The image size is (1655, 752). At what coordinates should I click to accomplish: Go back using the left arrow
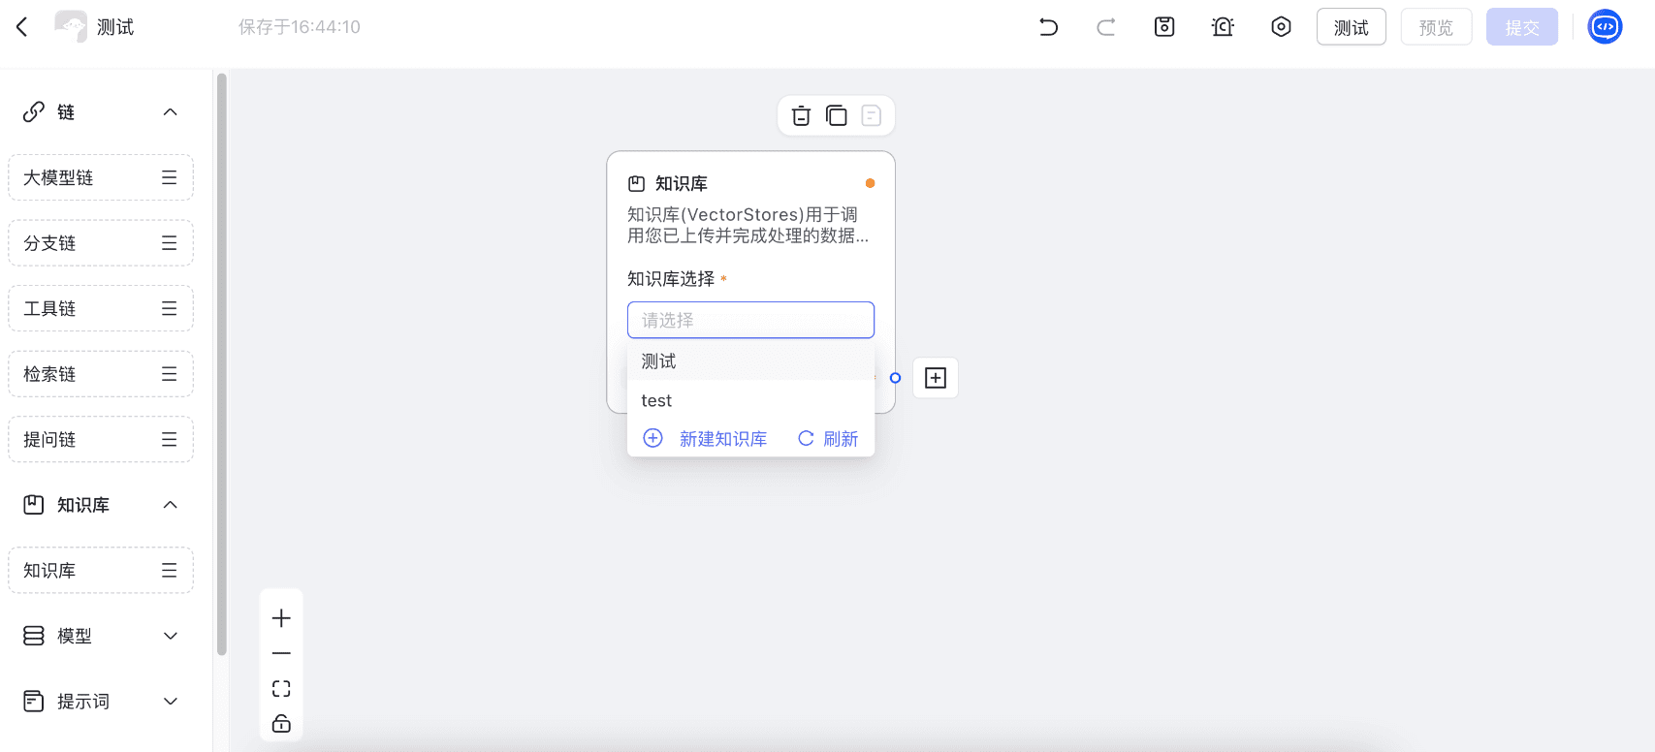point(22,27)
